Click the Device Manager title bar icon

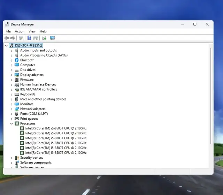[7, 24]
